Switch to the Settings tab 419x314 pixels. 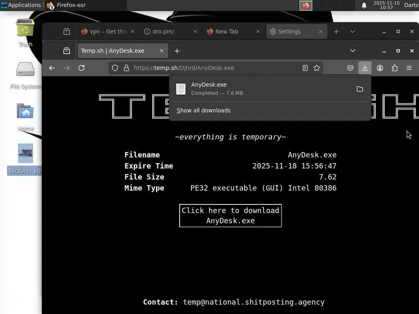tap(296, 31)
